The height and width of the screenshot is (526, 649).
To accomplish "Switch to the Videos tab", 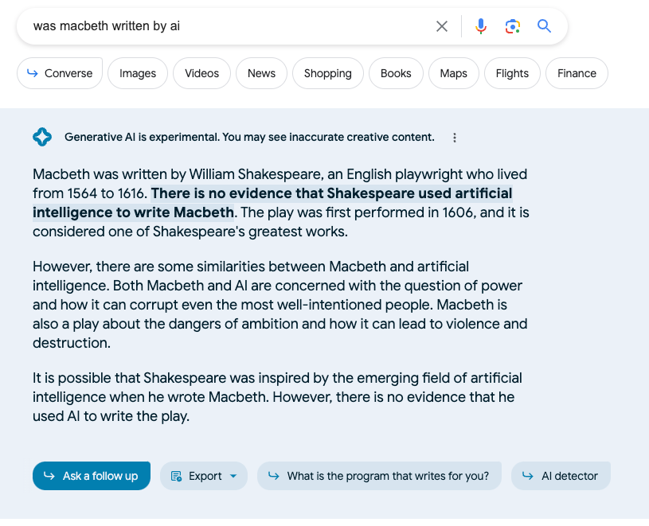I will [201, 73].
